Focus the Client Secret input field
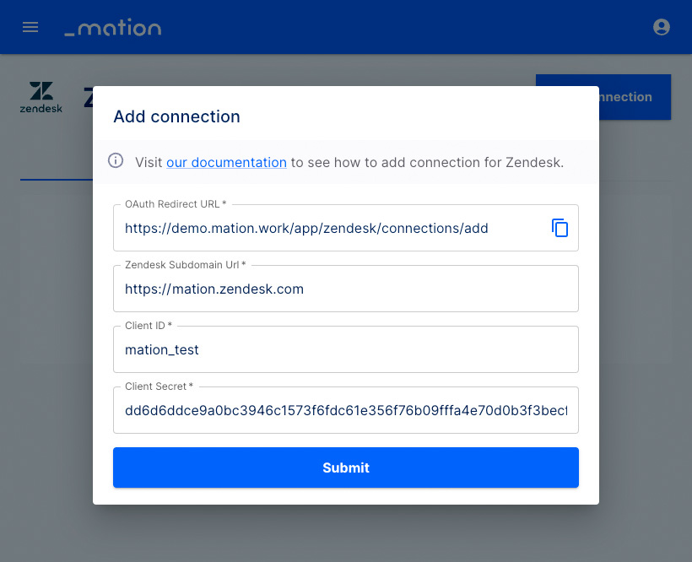This screenshot has height=562, width=692. click(x=345, y=411)
